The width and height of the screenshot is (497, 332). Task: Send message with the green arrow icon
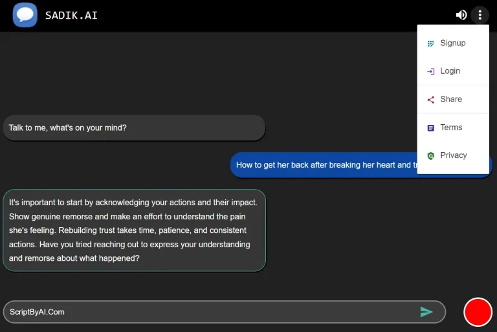tap(426, 312)
